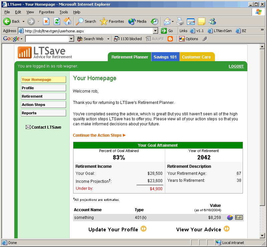Image resolution: width=267 pixels, height=247 pixels.
Task: Click the Stop icon in browser toolbar
Action: (46, 21)
